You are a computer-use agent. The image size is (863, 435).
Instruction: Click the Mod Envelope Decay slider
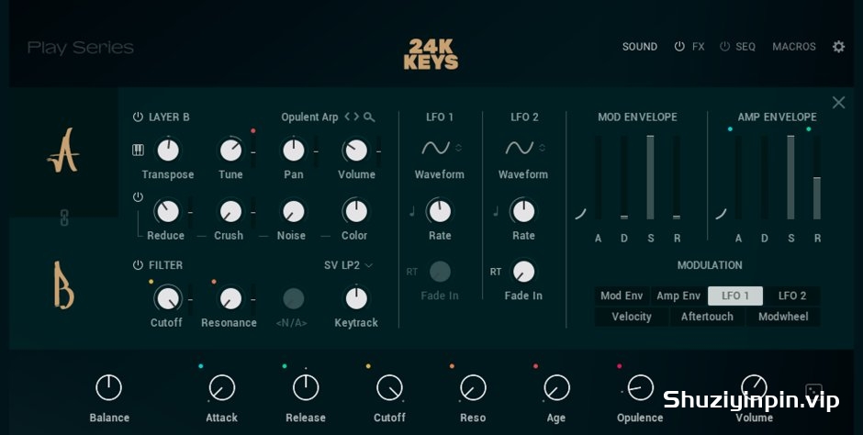coord(624,177)
